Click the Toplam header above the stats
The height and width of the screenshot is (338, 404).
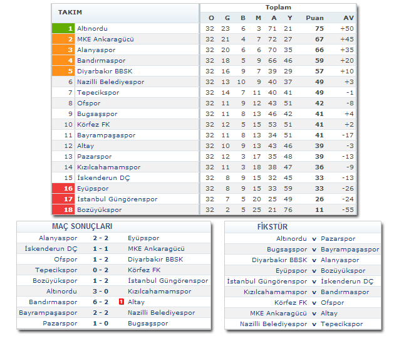tap(278, 8)
